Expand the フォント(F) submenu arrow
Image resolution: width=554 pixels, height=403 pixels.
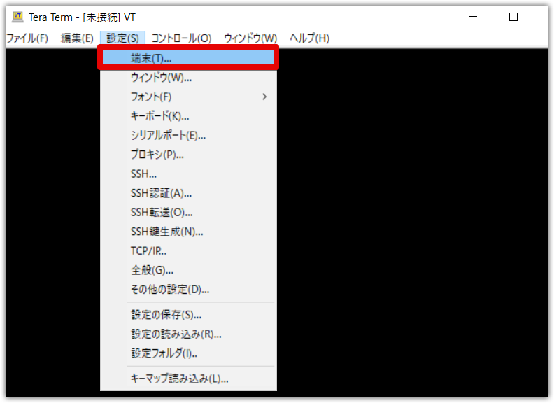pyautogui.click(x=264, y=97)
